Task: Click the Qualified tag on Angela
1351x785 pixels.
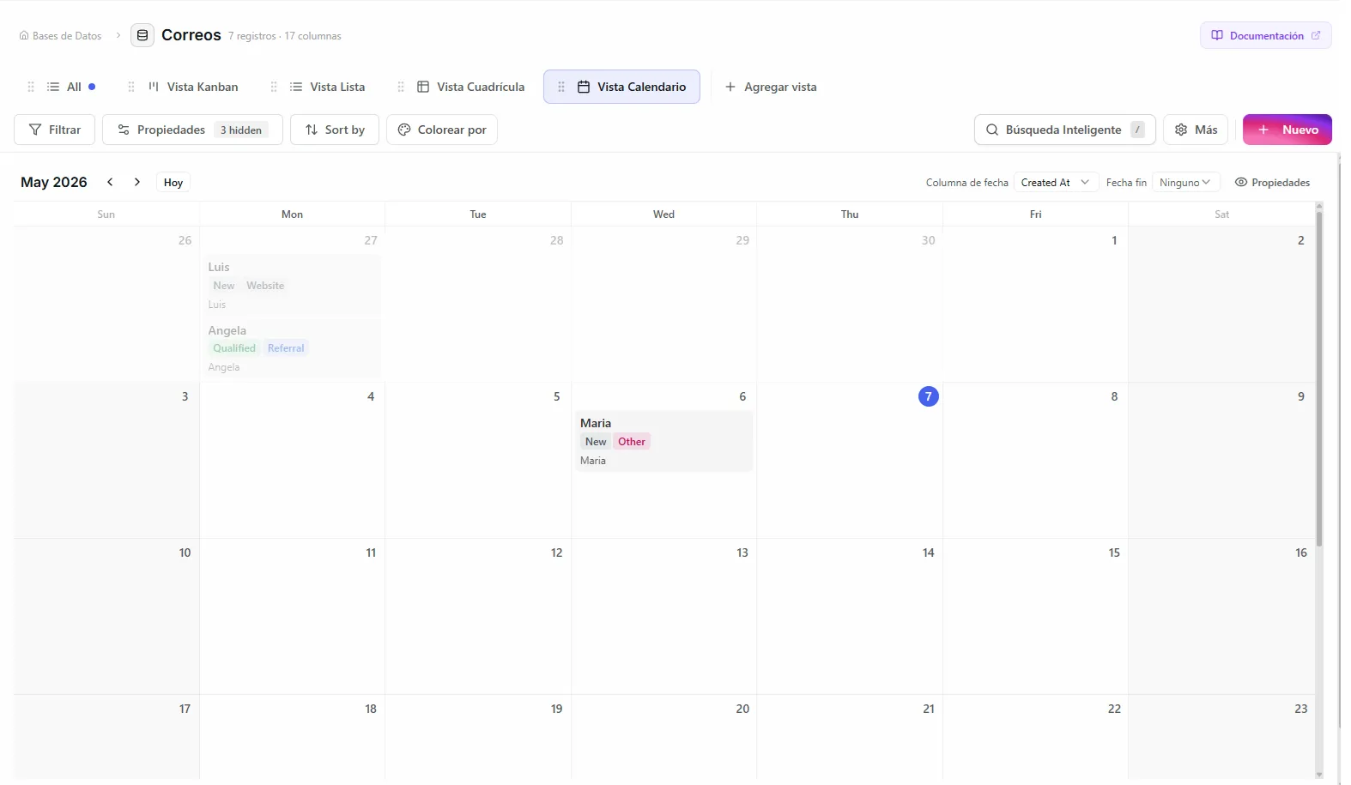Action: pos(234,348)
